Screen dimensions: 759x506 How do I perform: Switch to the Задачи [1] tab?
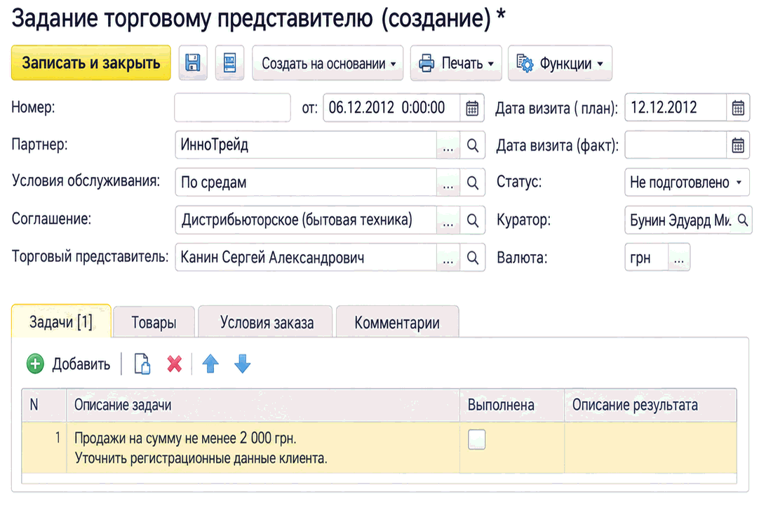point(61,321)
